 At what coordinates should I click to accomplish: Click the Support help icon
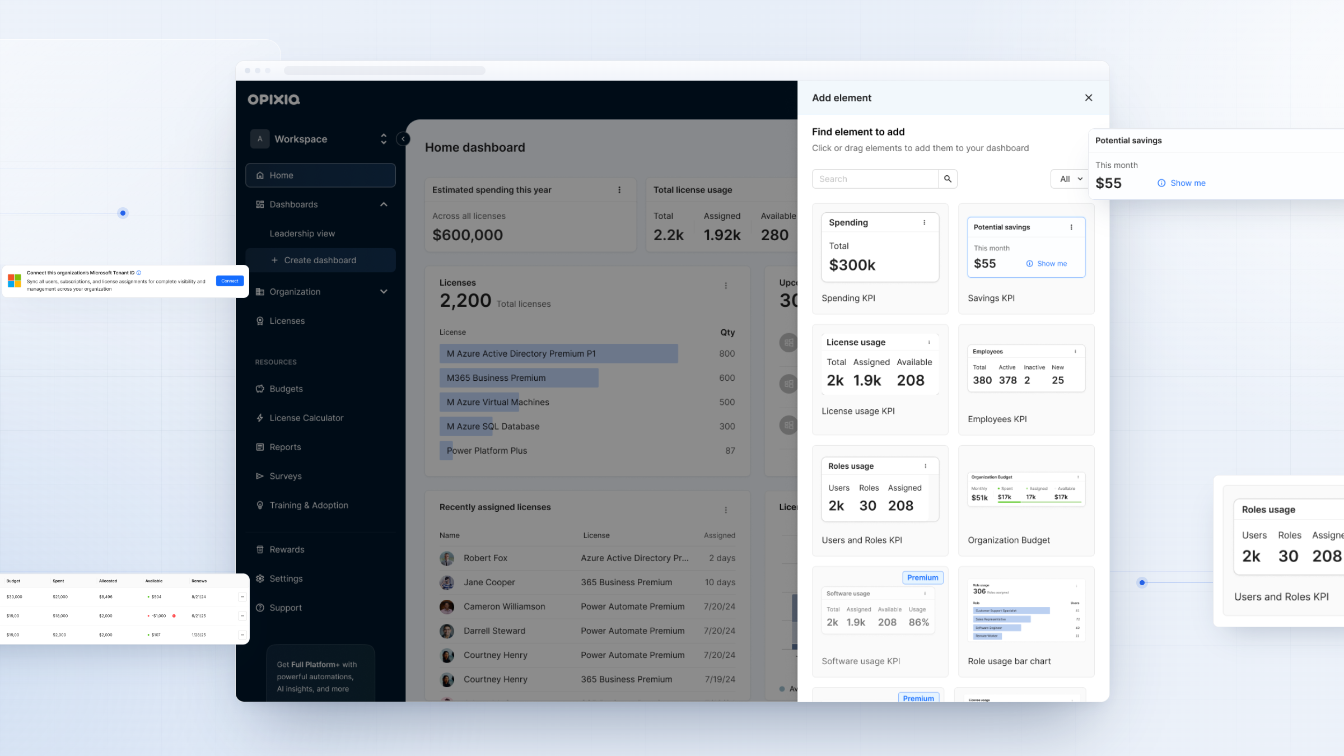[x=260, y=608]
